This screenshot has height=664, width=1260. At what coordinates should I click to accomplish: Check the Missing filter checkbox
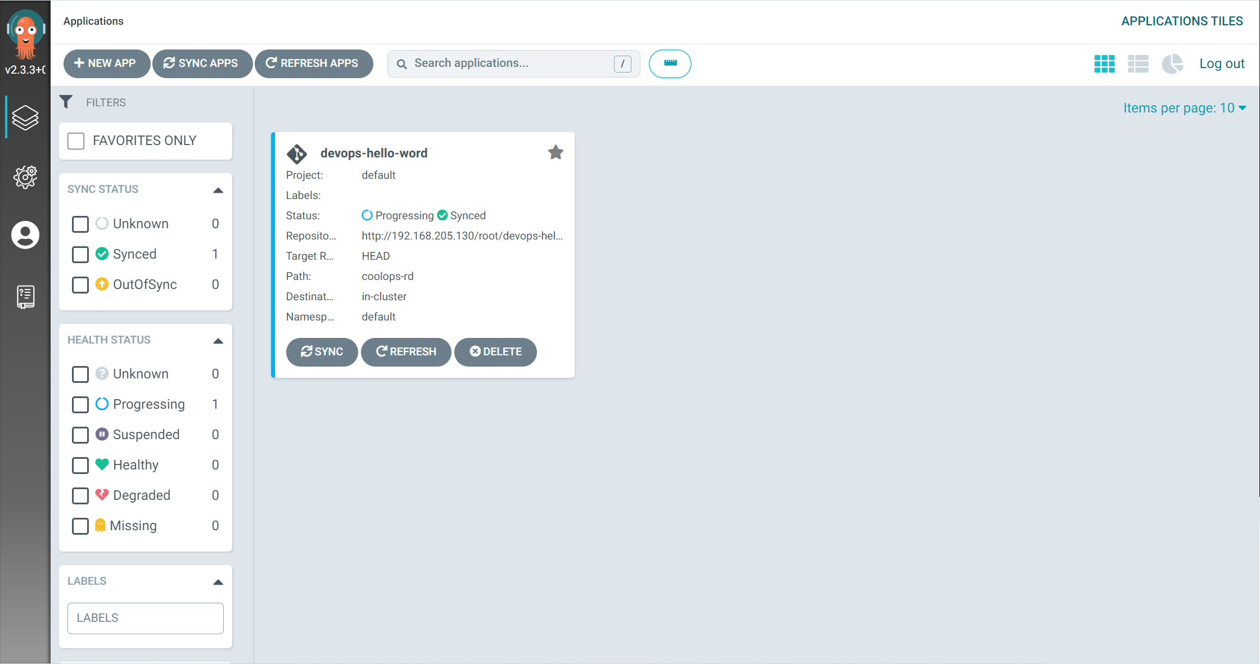click(x=80, y=526)
